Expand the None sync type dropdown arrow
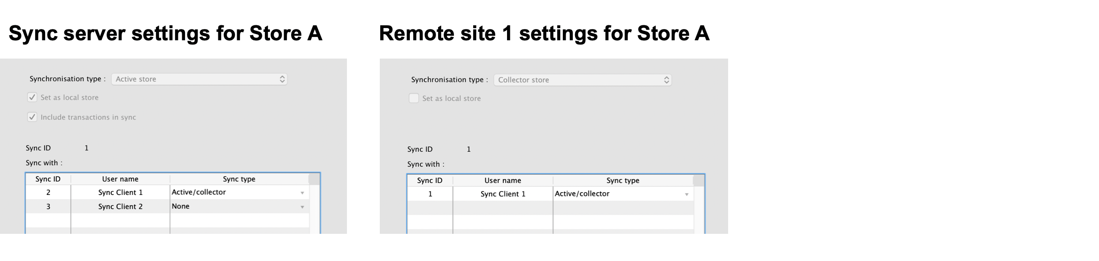This screenshot has width=1099, height=261. pos(302,207)
